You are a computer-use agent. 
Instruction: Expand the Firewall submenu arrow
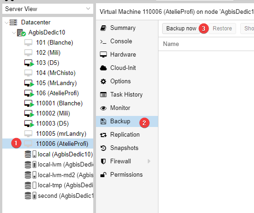(x=149, y=161)
